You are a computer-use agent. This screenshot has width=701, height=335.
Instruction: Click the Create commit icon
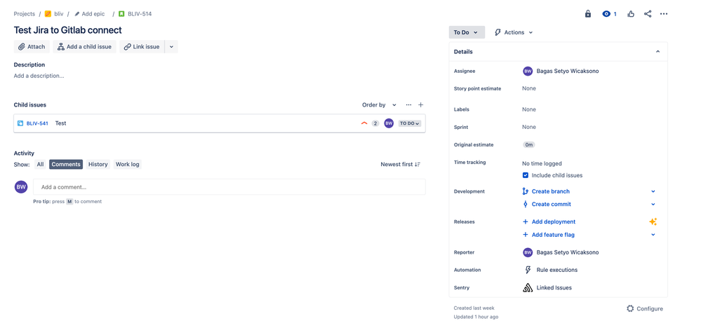pos(526,204)
